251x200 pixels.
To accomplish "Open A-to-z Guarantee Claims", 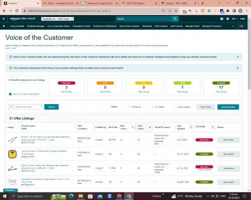I will (x=59, y=26).
